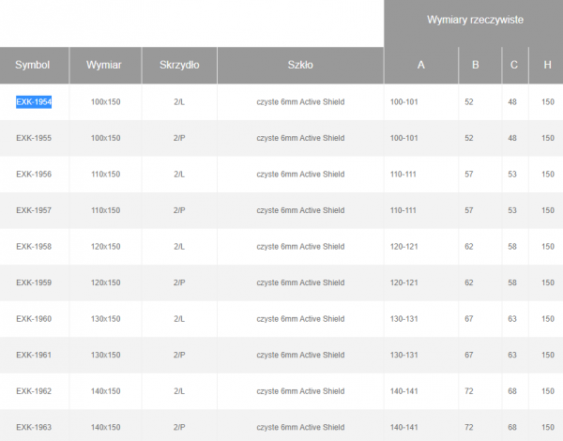The width and height of the screenshot is (563, 441).
Task: Click B value 67 in EXK-1960 row
Action: tap(469, 319)
